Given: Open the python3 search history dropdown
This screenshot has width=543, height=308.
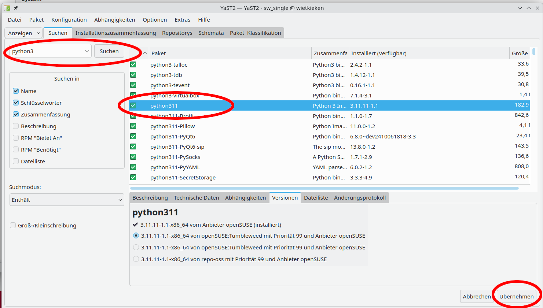Looking at the screenshot, I should (87, 51).
